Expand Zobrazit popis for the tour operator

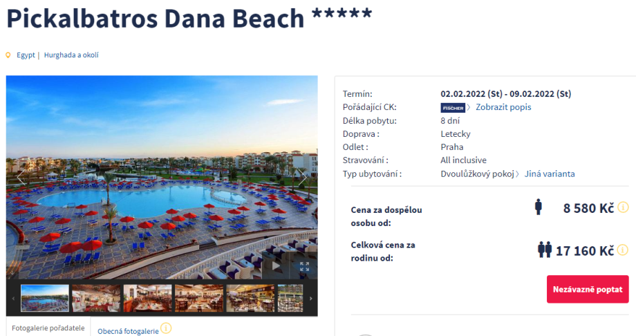click(503, 107)
